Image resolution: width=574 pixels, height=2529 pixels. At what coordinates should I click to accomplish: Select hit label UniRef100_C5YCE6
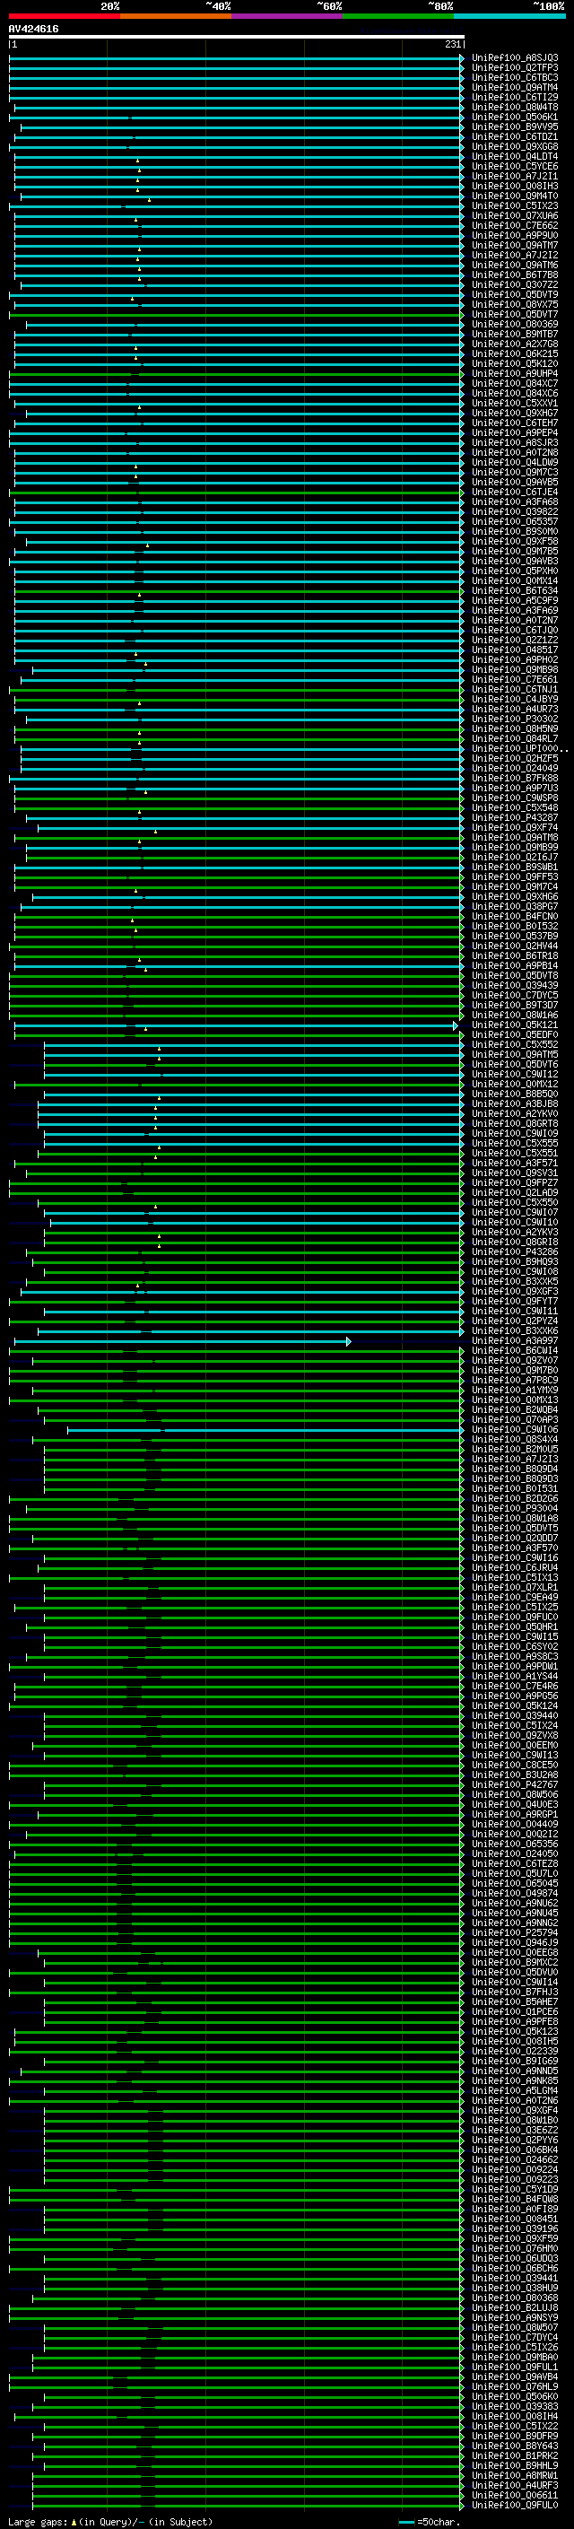click(515, 166)
